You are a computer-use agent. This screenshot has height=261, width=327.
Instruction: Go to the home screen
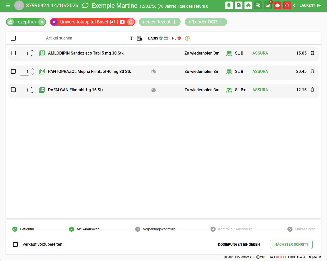248,5
